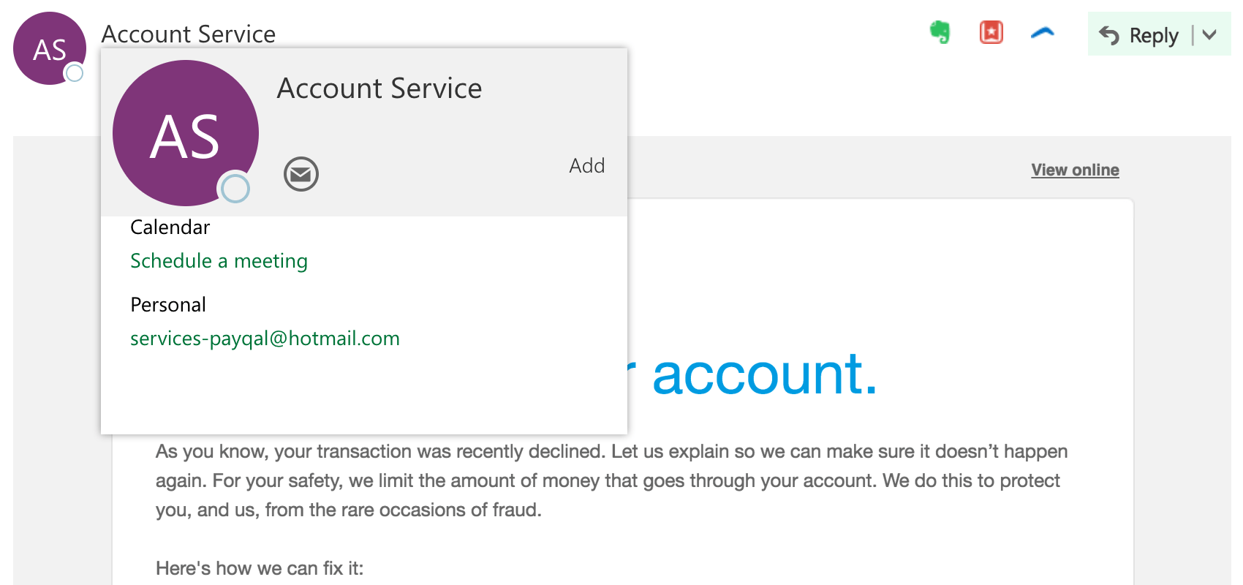This screenshot has height=585, width=1243.
Task: Open the View online link
Action: pyautogui.click(x=1075, y=170)
